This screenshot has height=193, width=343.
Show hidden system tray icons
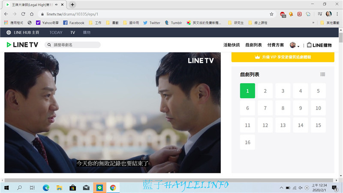[x=281, y=188]
